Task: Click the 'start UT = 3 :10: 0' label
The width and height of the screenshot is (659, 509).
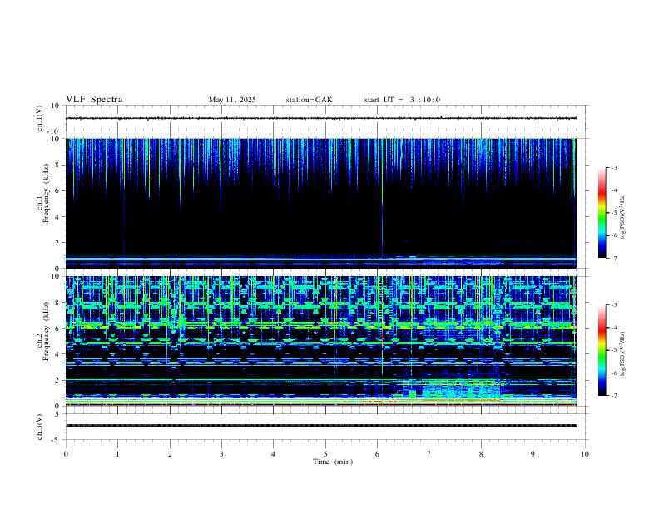Action: coord(402,100)
